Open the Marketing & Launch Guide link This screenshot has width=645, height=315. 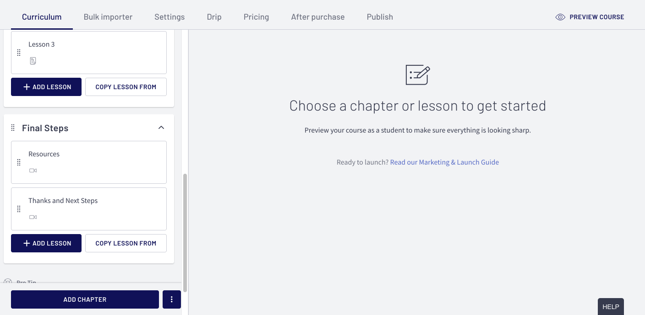coord(444,162)
